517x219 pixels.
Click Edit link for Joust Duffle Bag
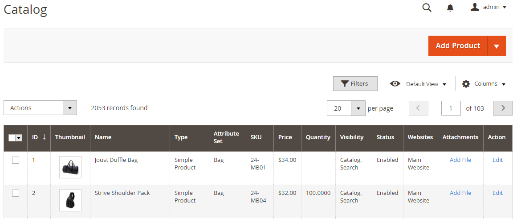[497, 160]
